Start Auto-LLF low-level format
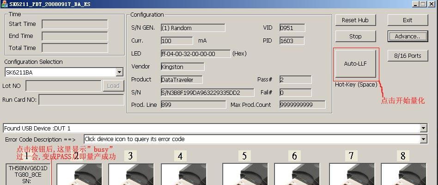The image size is (438, 185). [x=355, y=64]
